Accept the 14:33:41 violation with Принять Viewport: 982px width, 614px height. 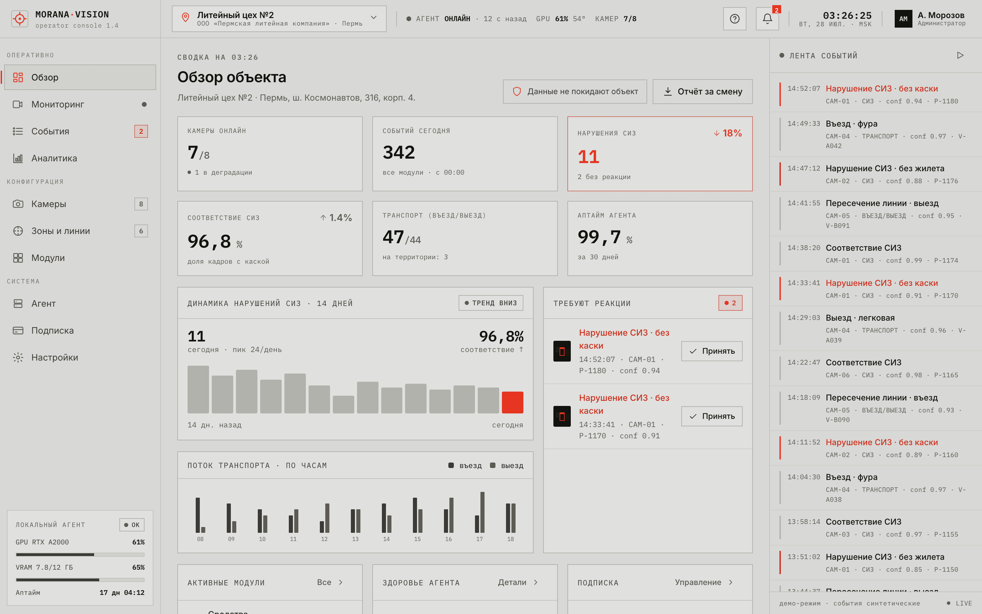coord(712,416)
